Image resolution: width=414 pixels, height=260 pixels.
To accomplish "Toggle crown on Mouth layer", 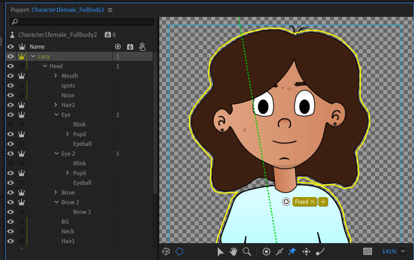I will pos(22,76).
